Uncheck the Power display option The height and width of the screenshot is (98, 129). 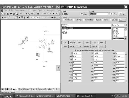103,20
